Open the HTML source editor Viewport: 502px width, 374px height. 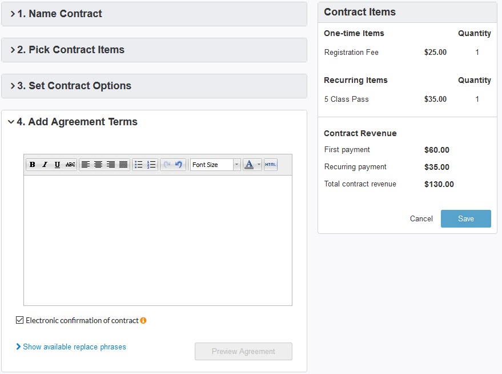coord(270,164)
